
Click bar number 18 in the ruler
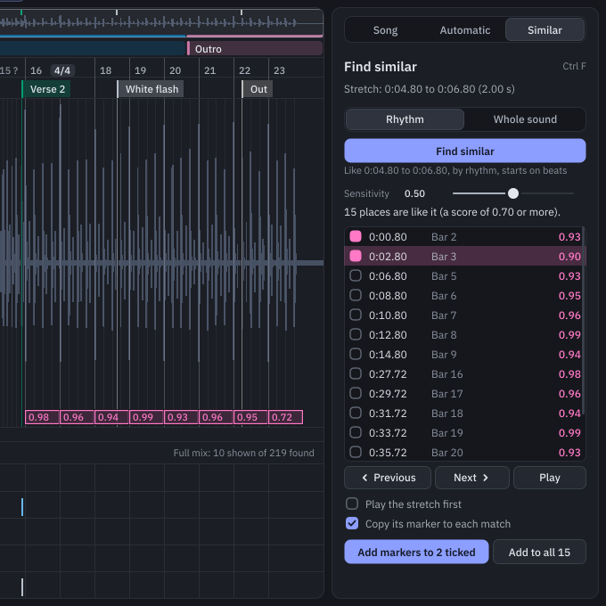click(105, 70)
